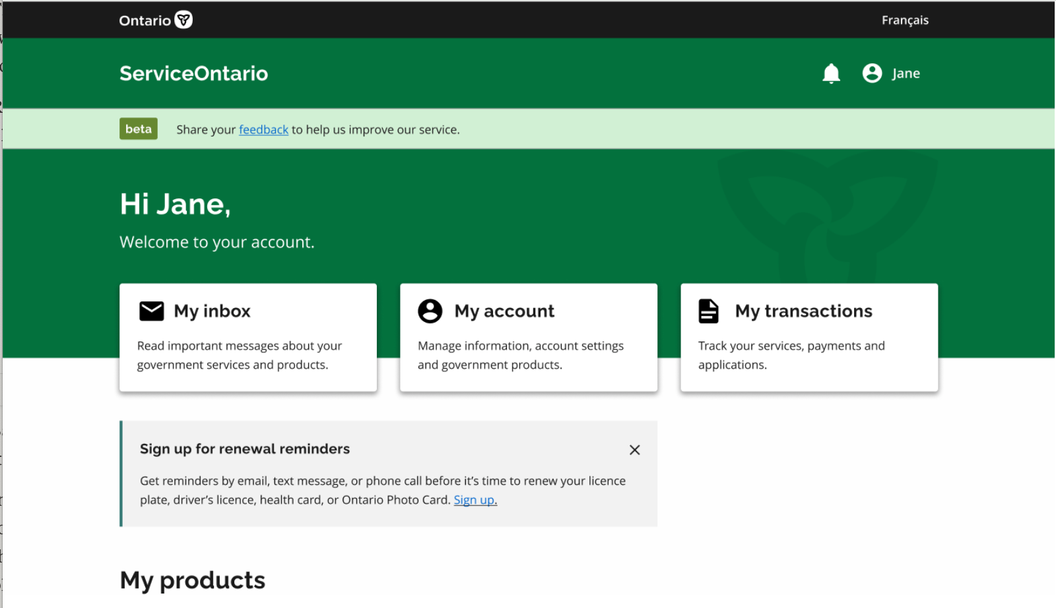Click the 'My products' heading

click(193, 580)
